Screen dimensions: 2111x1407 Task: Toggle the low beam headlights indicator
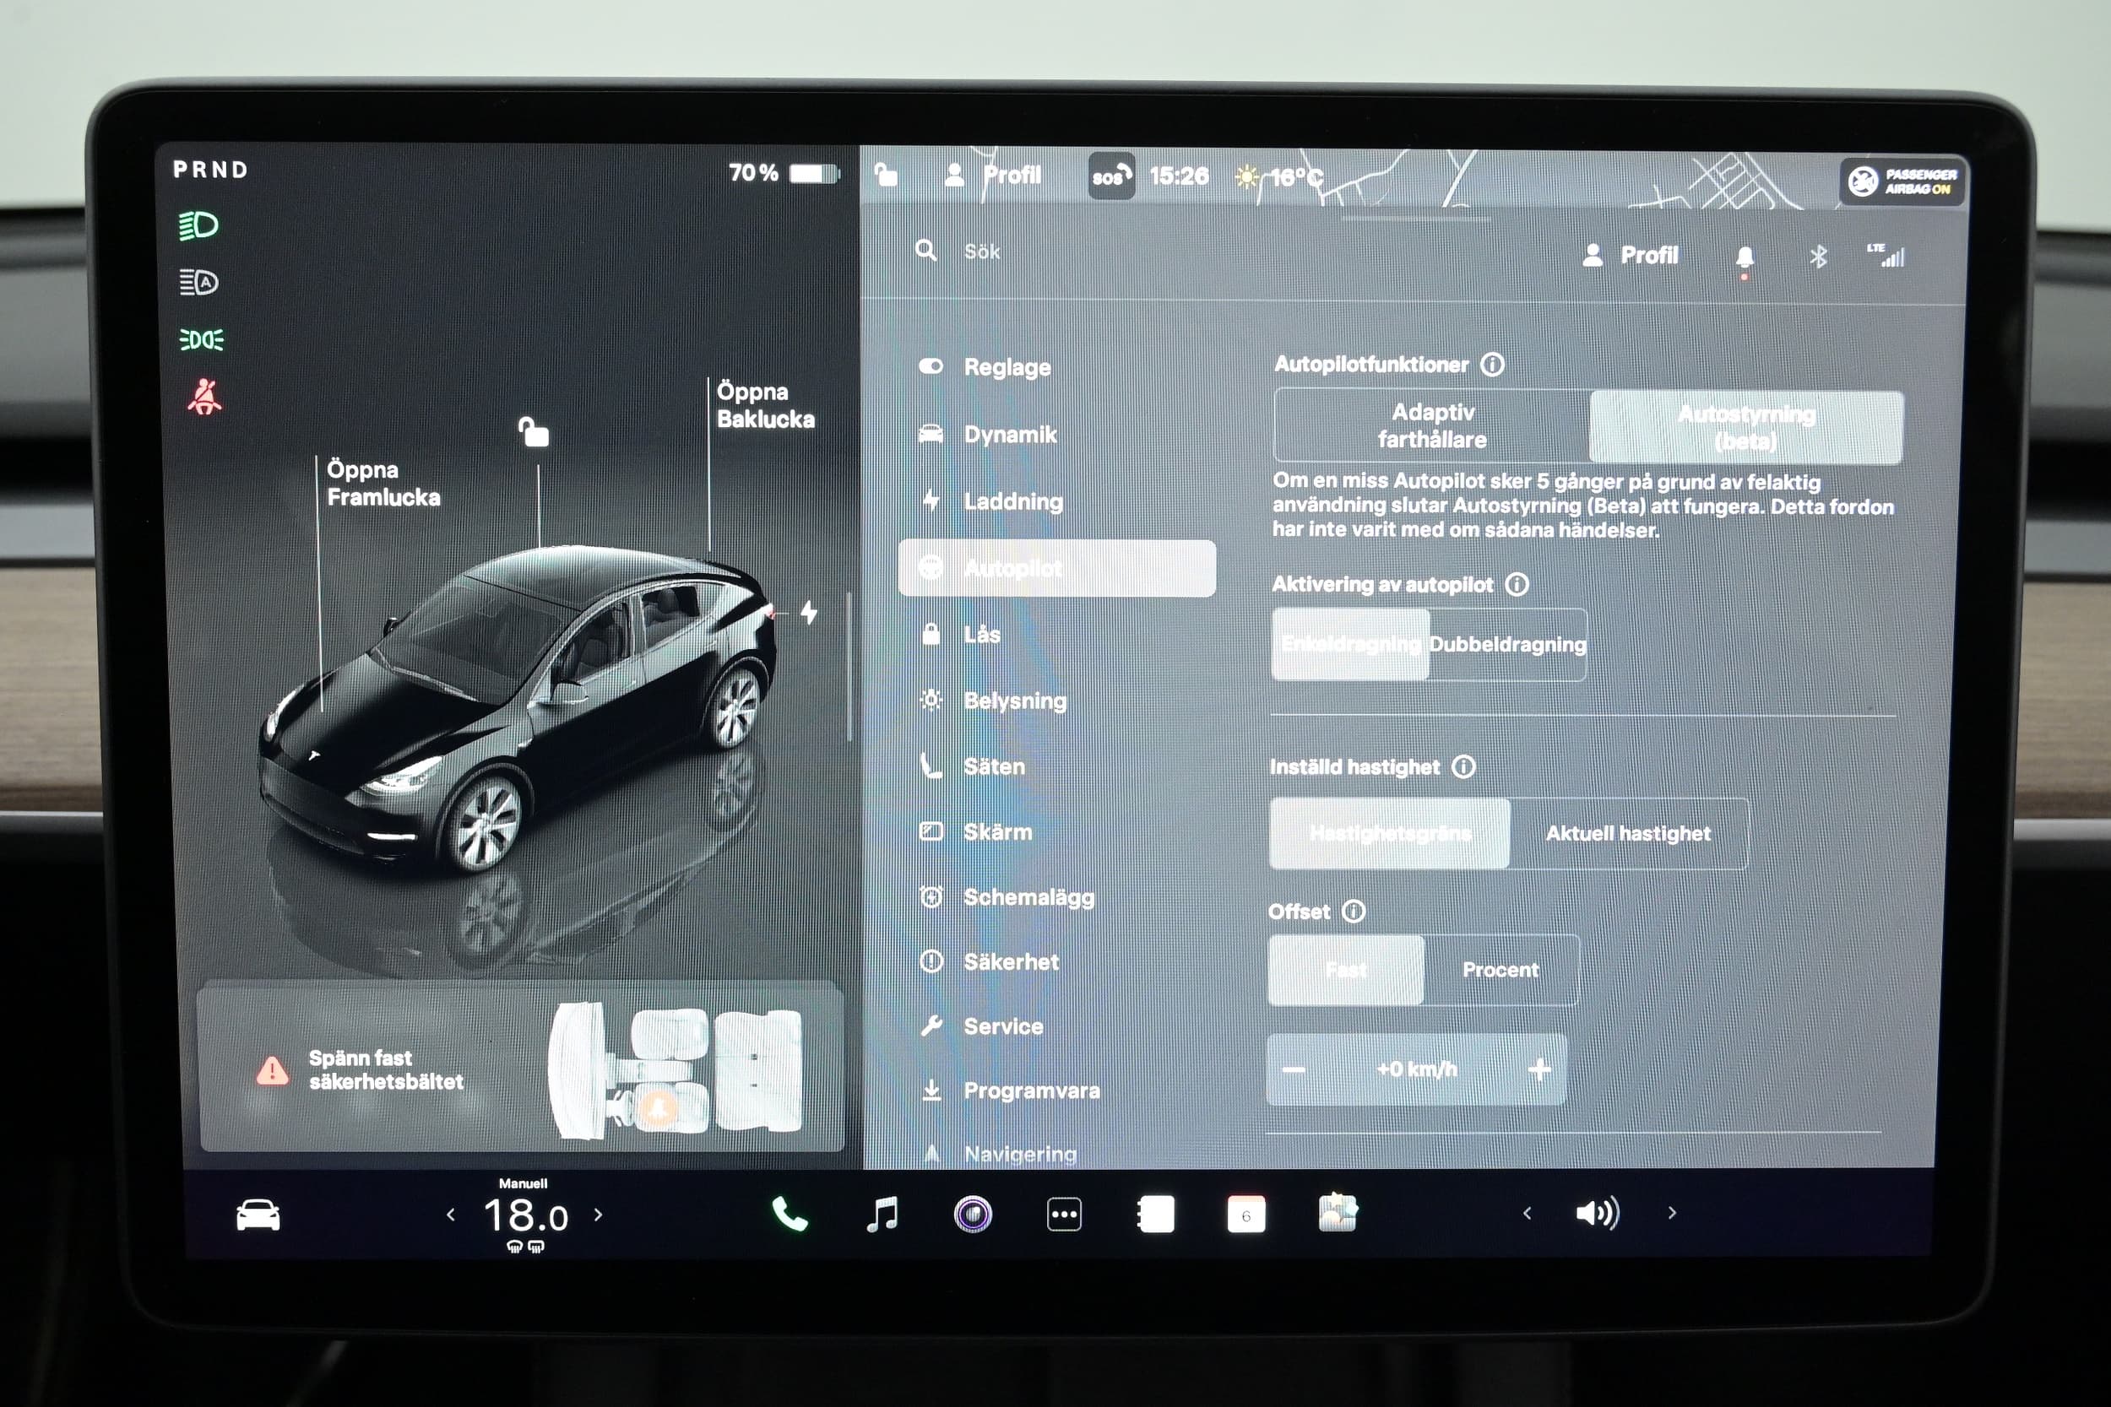point(198,225)
